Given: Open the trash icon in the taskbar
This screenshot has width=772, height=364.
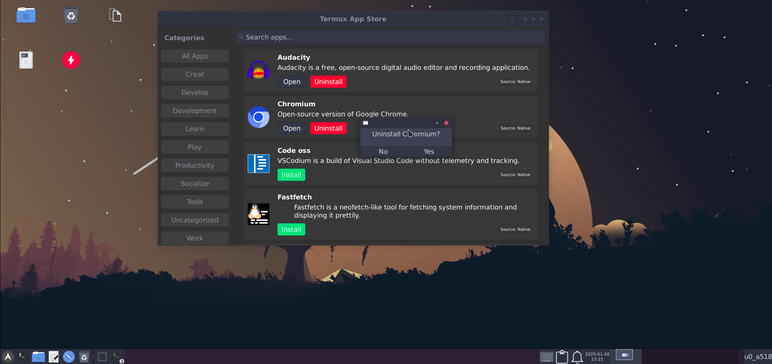Looking at the screenshot, I should (x=84, y=357).
